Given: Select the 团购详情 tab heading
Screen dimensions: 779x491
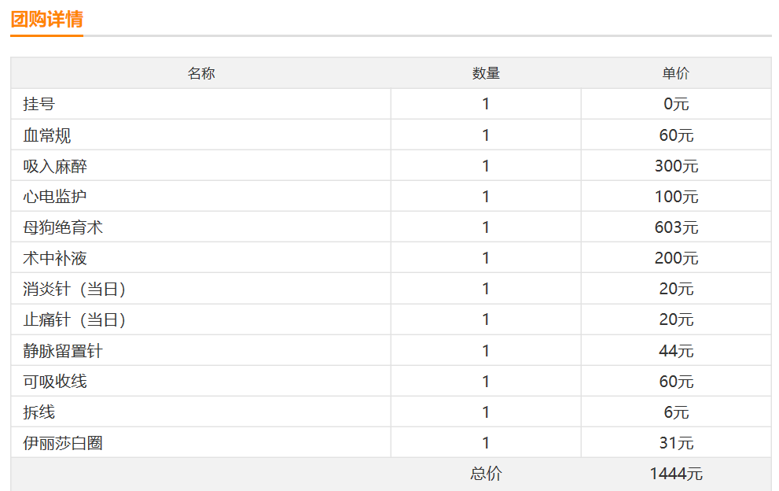Looking at the screenshot, I should pyautogui.click(x=46, y=20).
